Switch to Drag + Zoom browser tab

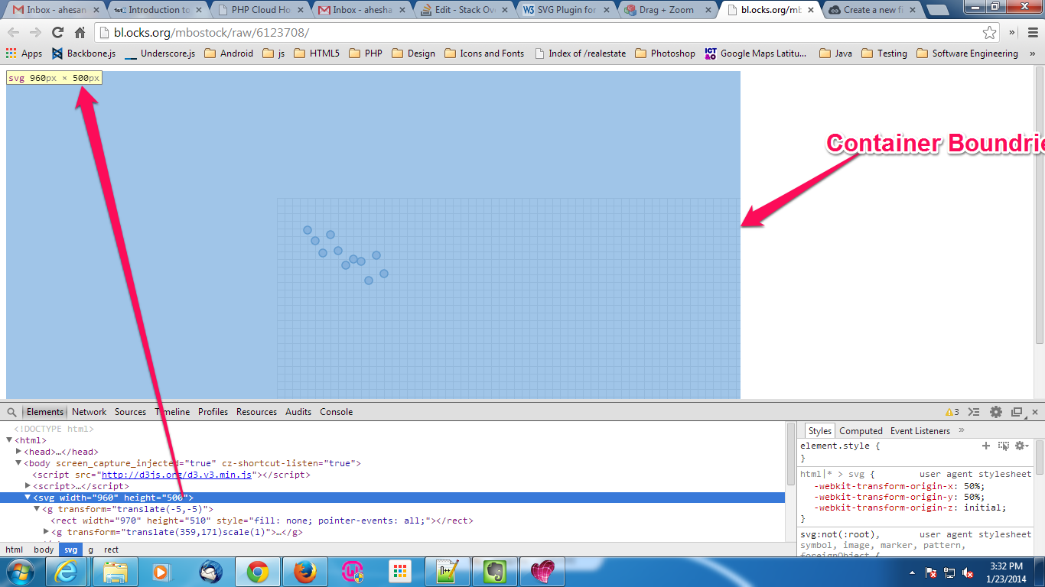[667, 10]
